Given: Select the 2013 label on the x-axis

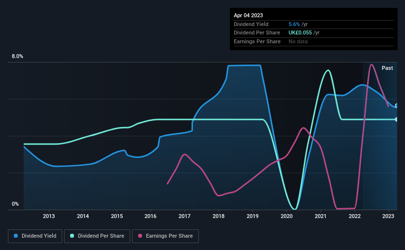Looking at the screenshot, I should [x=49, y=216].
